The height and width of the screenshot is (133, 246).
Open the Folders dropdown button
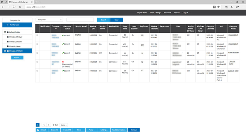coord(17,58)
